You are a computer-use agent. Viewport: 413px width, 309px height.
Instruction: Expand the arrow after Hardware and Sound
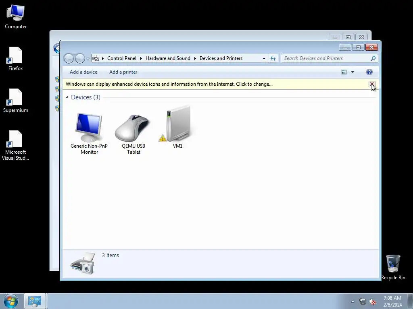click(x=195, y=58)
